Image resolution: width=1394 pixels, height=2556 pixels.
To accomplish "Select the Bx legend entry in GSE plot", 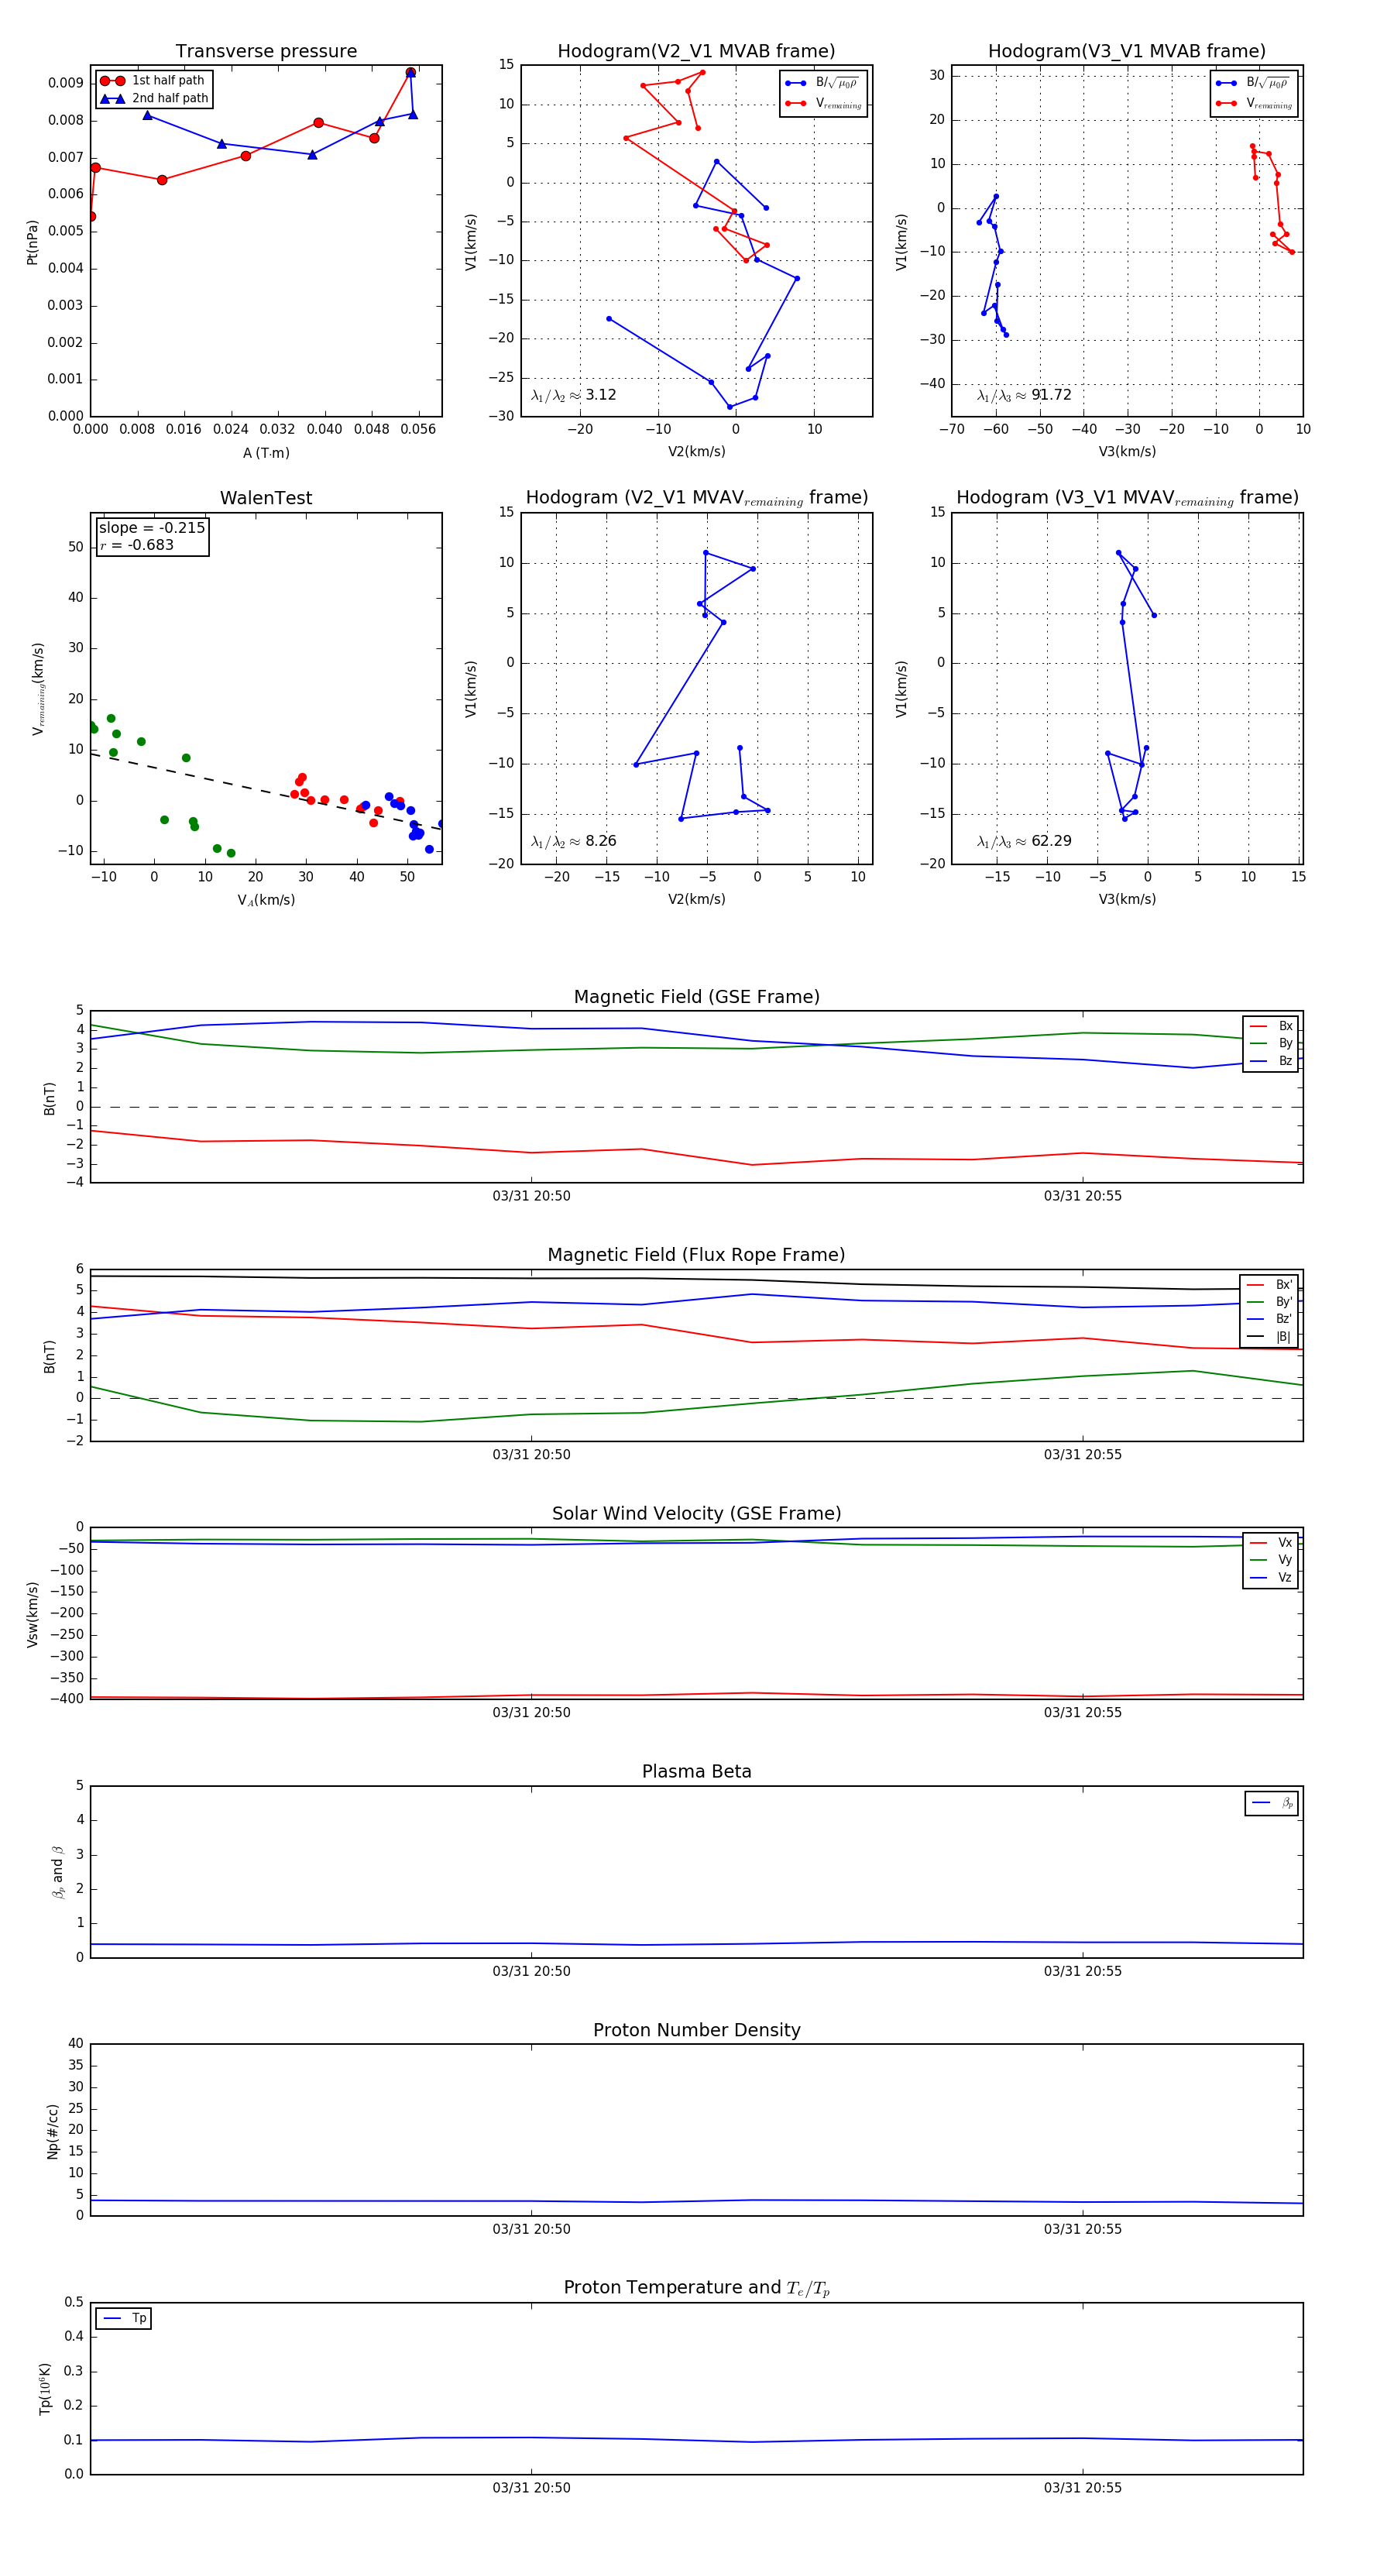I will [x=1271, y=1026].
